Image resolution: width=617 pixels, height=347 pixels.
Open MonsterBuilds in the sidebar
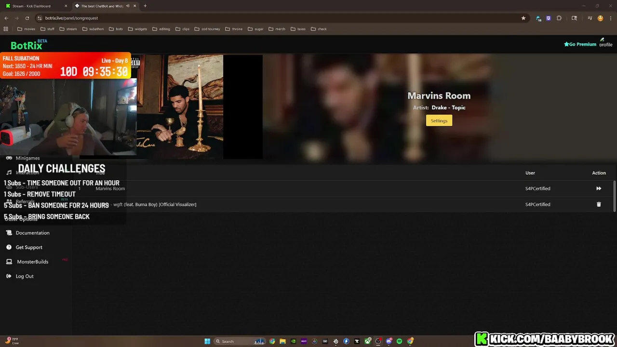pyautogui.click(x=32, y=262)
